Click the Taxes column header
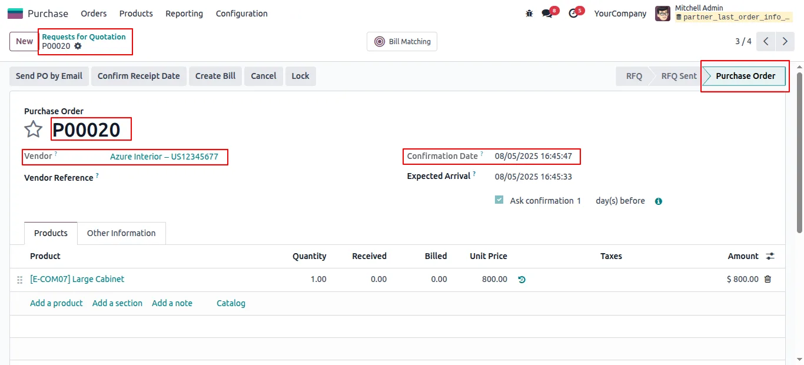 [x=611, y=256]
